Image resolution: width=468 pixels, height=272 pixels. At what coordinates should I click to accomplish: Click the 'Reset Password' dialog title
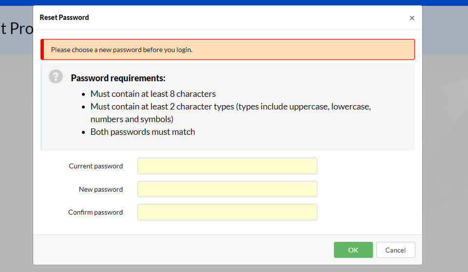click(64, 18)
